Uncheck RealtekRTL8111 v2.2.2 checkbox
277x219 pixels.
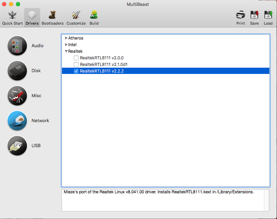pyautogui.click(x=76, y=71)
